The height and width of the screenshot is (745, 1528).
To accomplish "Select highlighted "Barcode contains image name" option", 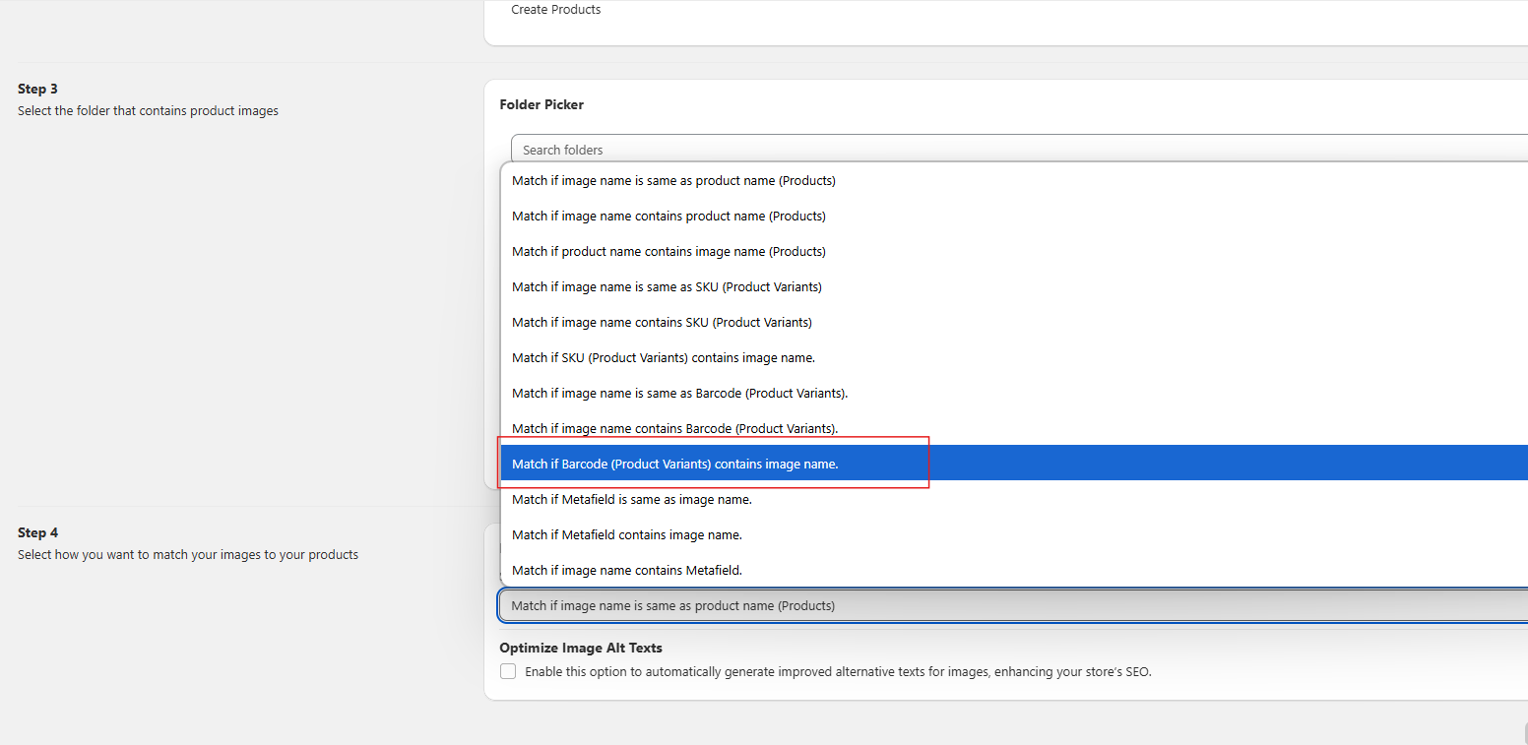I will 674,465.
